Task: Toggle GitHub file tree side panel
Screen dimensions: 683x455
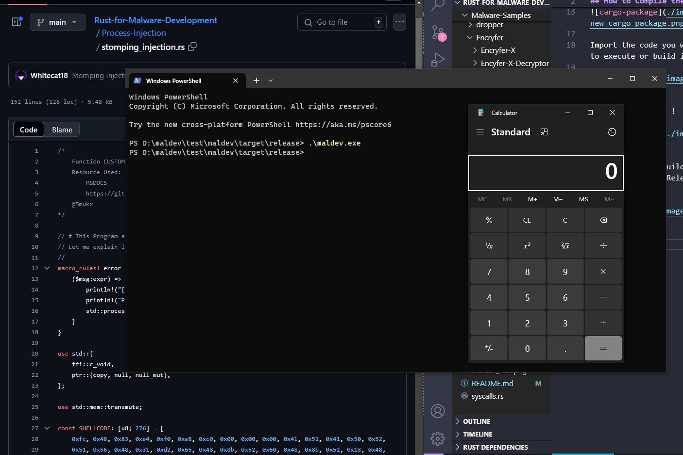Action: (x=17, y=22)
